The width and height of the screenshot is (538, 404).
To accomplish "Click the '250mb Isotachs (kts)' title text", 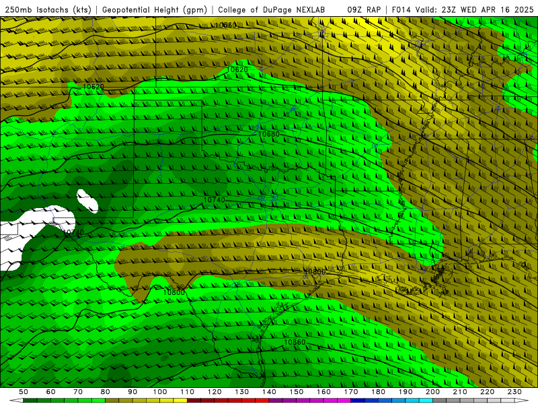I will point(48,10).
